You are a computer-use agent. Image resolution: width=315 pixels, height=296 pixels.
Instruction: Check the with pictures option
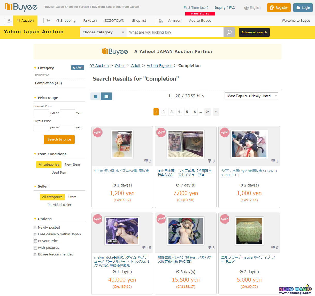pos(35,248)
